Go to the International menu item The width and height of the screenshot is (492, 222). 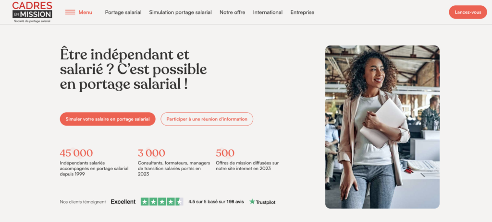point(268,12)
